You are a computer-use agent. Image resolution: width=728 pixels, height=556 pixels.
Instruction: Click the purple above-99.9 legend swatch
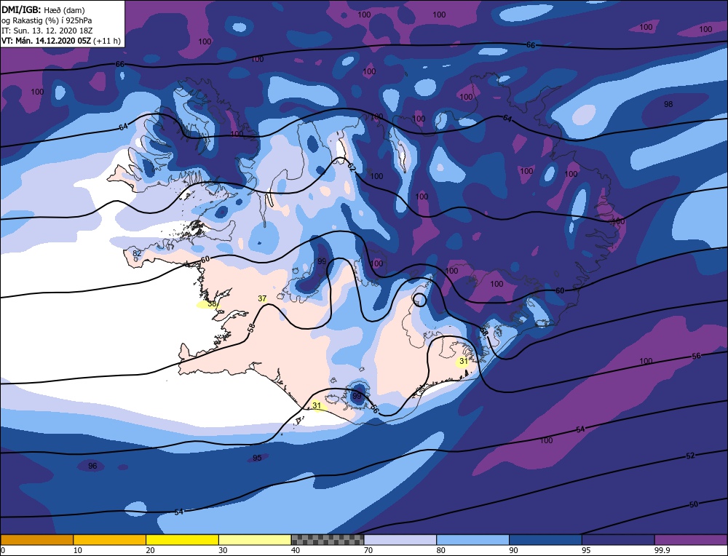(691, 540)
